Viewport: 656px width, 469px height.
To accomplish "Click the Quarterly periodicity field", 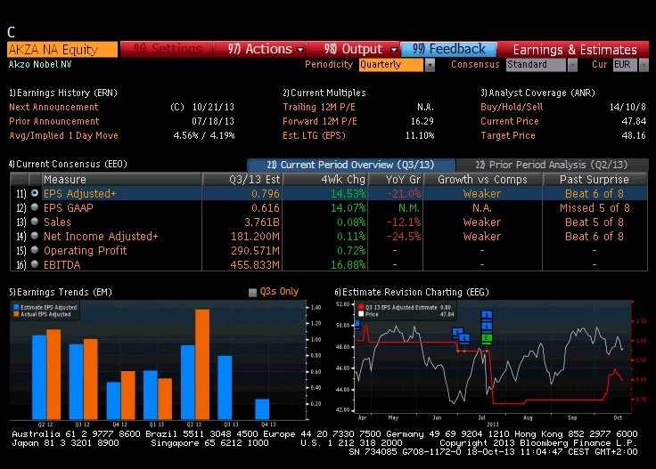I will 391,65.
